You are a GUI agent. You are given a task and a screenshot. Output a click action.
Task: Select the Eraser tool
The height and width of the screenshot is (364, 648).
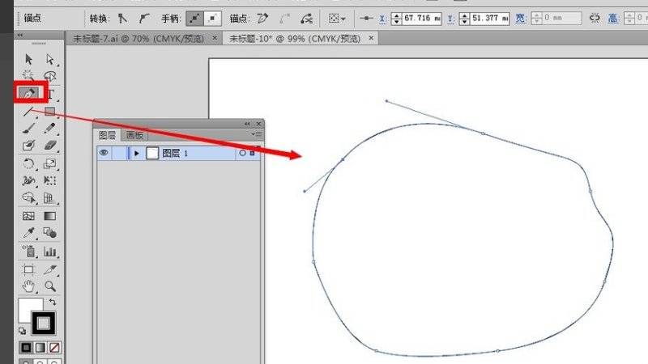coord(50,146)
